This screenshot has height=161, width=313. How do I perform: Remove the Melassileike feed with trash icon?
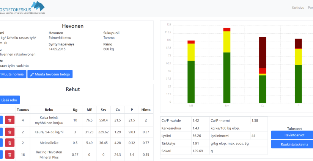(10, 143)
